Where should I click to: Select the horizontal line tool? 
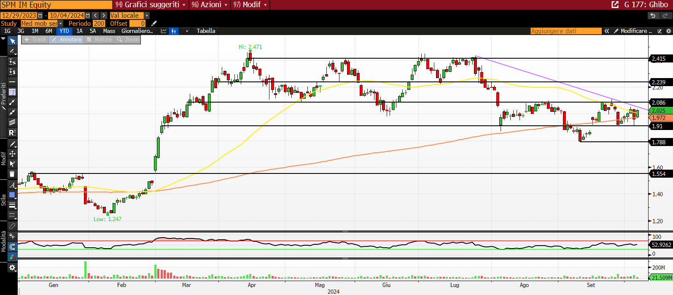[12, 82]
